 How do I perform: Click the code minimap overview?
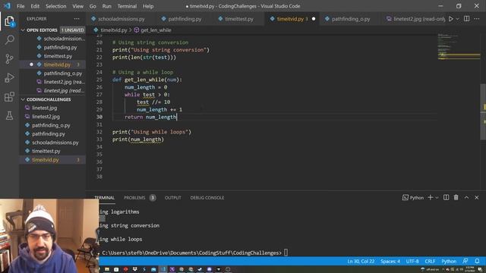(x=459, y=46)
